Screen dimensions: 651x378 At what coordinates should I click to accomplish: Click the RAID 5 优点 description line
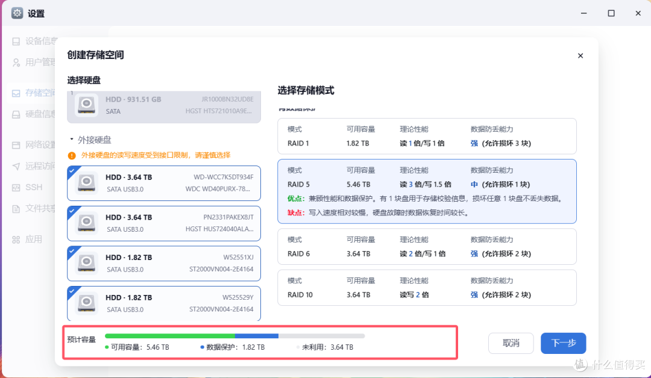pyautogui.click(x=426, y=199)
